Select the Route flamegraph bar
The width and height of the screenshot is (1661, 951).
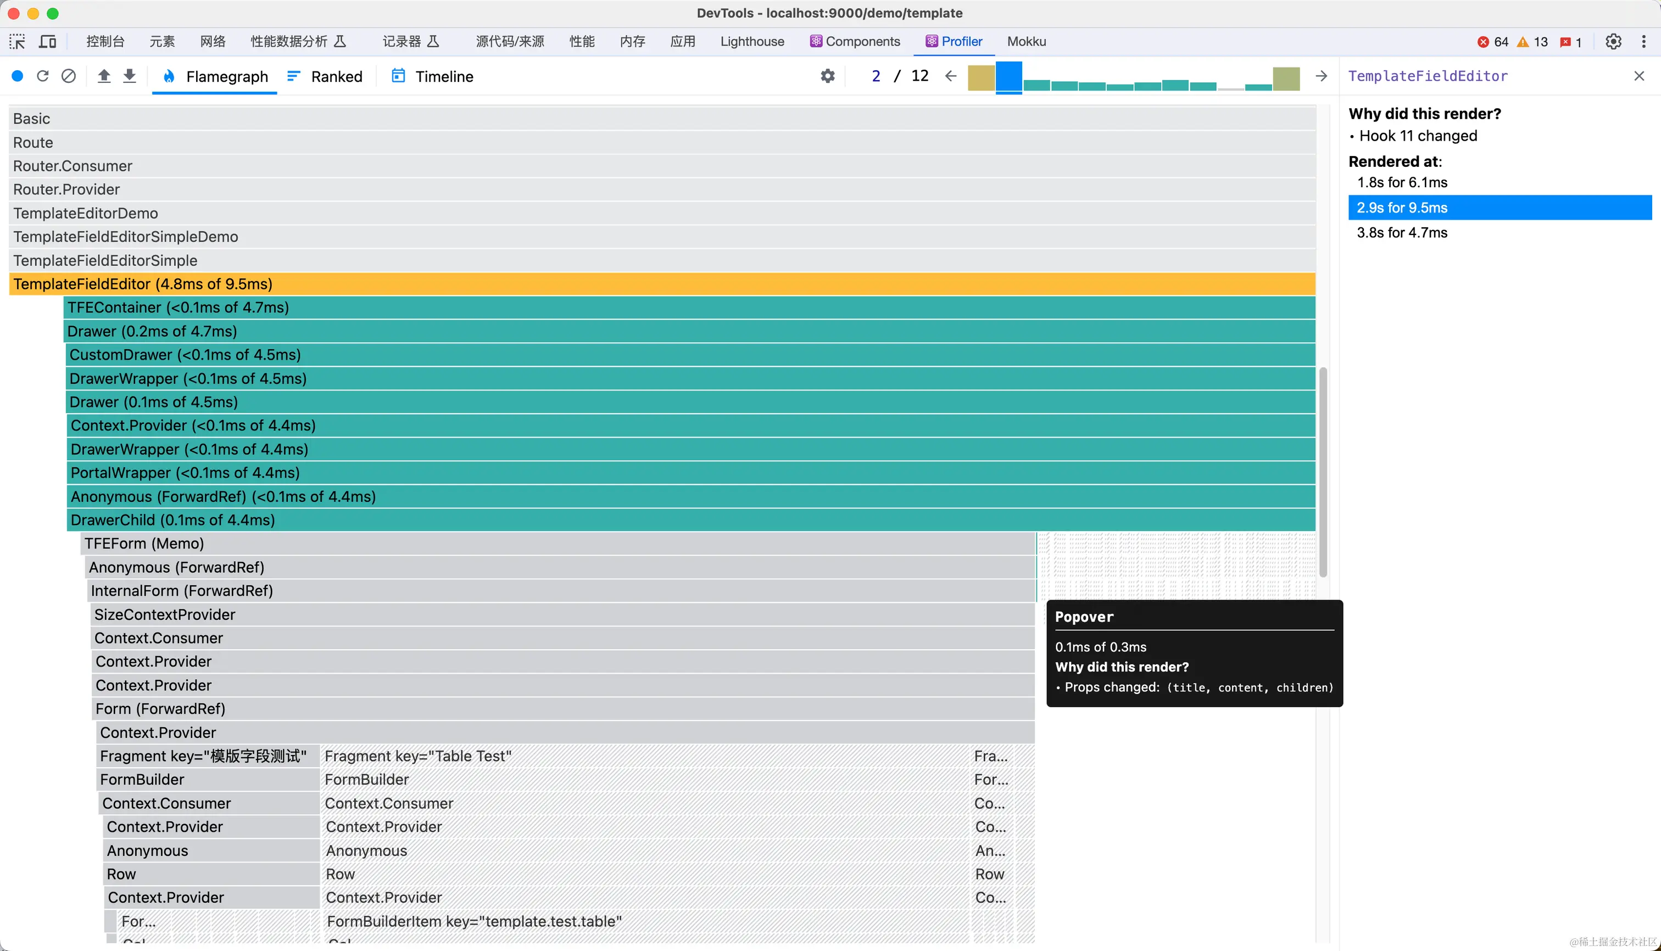tap(662, 142)
